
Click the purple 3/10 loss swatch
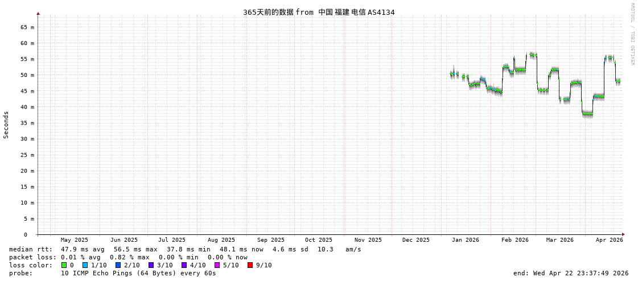click(x=151, y=265)
